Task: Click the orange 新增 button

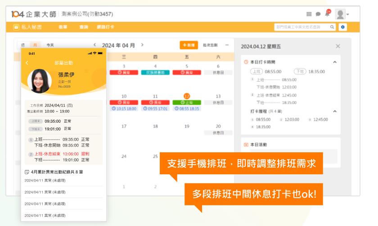Action: click(189, 45)
